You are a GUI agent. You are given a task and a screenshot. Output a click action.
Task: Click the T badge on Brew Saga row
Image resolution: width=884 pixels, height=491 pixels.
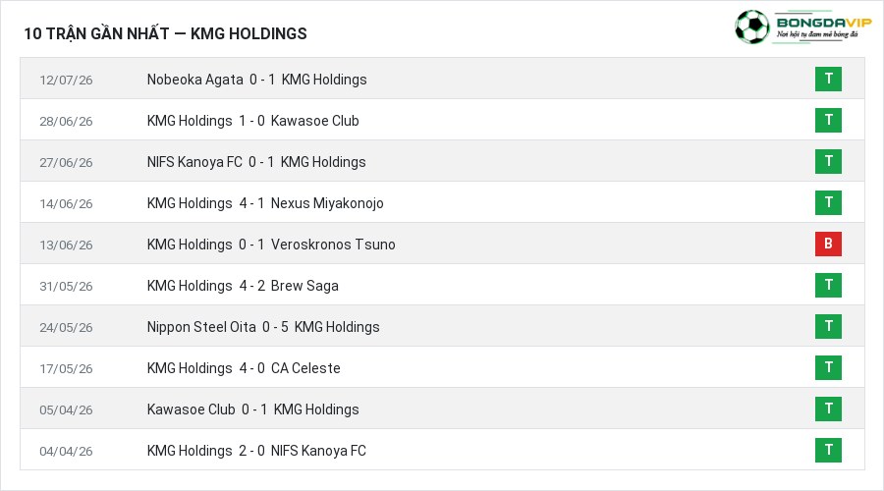tap(828, 285)
